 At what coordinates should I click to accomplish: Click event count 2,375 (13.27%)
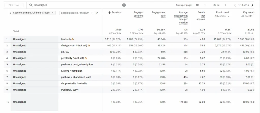click(x=223, y=45)
